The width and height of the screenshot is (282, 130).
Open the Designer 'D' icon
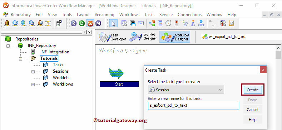(x=82, y=23)
